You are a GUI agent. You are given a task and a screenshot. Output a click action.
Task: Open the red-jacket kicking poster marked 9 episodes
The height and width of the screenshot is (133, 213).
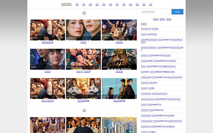pyautogui.click(x=48, y=30)
